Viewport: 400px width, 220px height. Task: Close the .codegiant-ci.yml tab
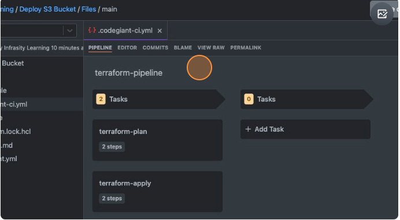tap(160, 31)
